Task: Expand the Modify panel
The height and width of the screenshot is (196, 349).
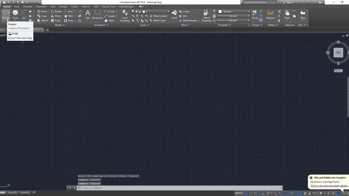Action: tap(59, 25)
